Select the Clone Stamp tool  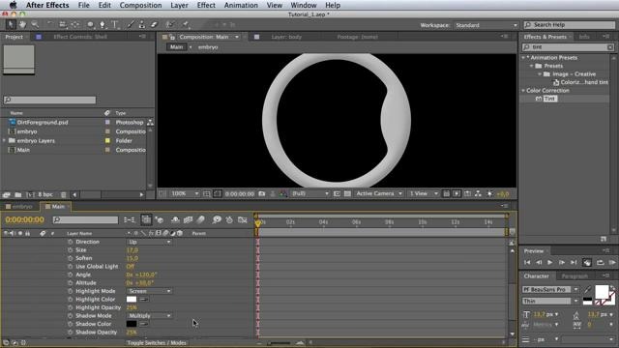point(142,24)
